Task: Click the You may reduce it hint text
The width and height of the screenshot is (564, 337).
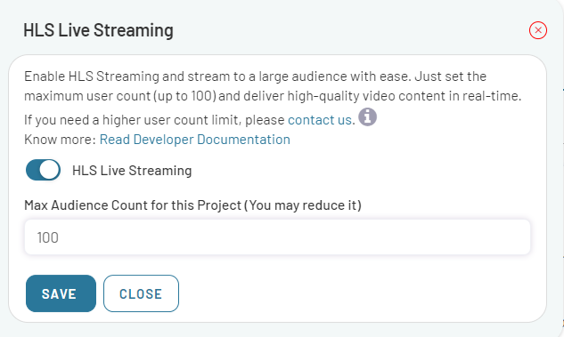Action: point(303,205)
